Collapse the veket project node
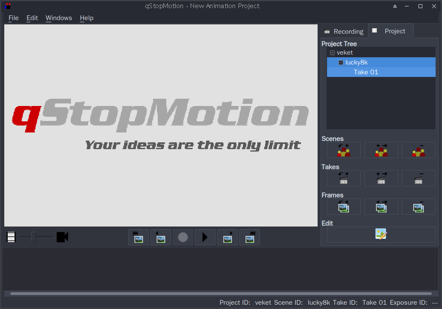Image resolution: width=442 pixels, height=309 pixels. click(332, 53)
